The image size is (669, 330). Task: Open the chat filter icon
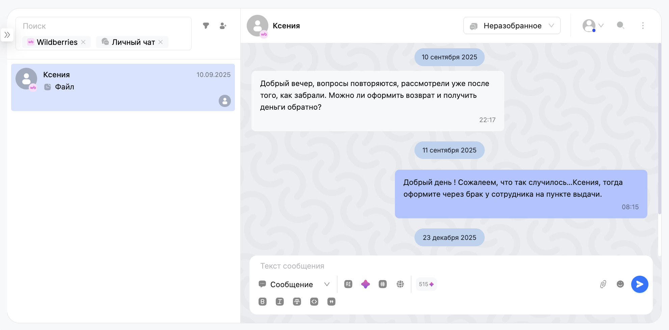click(x=206, y=26)
